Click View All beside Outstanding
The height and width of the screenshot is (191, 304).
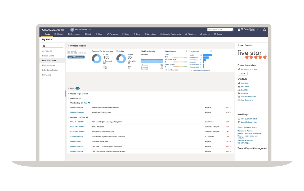tap(87, 103)
